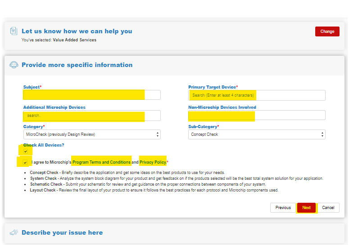Click the 'Schematic Check' bullet description

coord(148,184)
